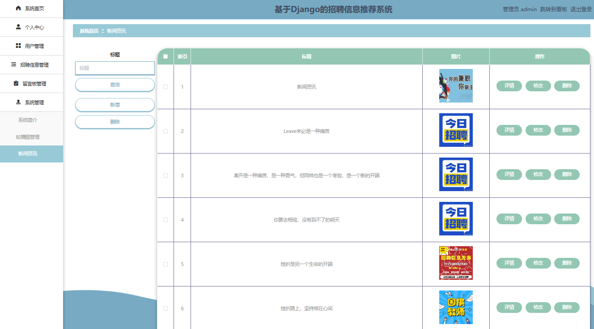Click 删除 for row 4 你要去相信
The image size is (594, 329).
pos(567,219)
